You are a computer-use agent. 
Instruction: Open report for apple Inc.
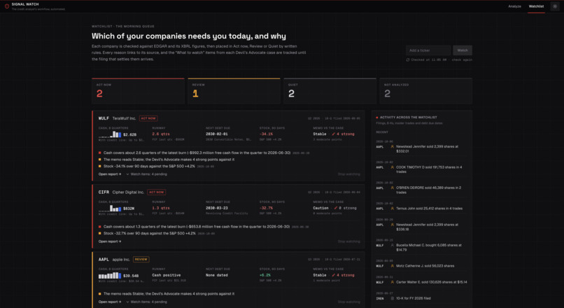click(x=110, y=302)
